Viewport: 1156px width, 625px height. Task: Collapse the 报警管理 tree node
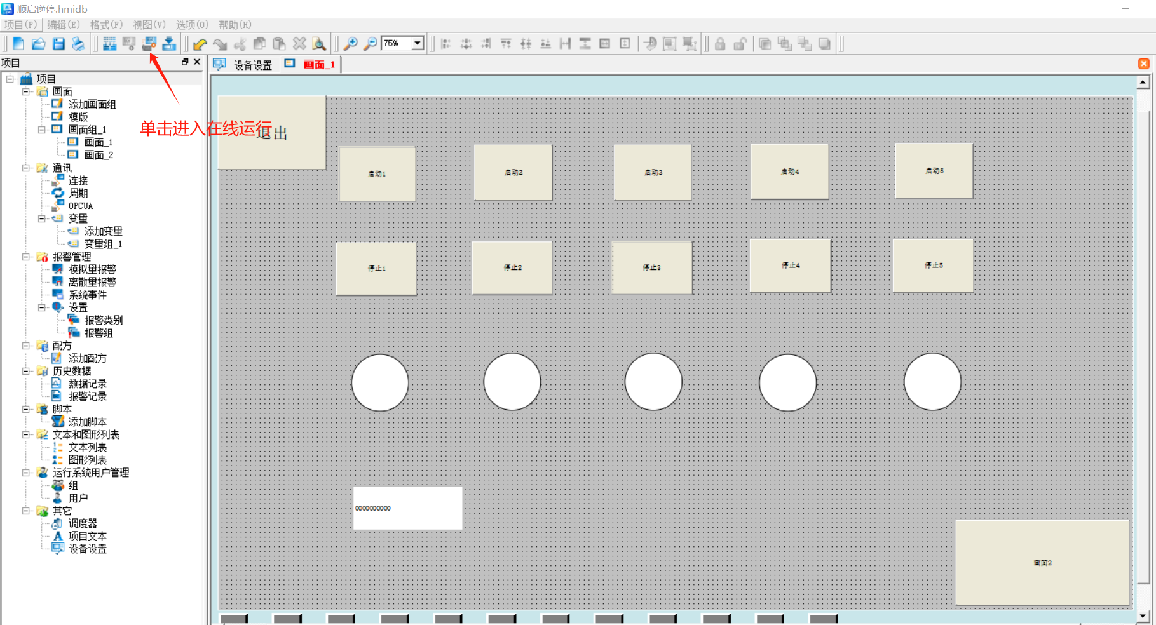click(x=26, y=257)
